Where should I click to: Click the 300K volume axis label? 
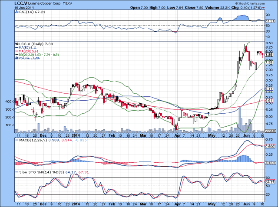pos(10,109)
